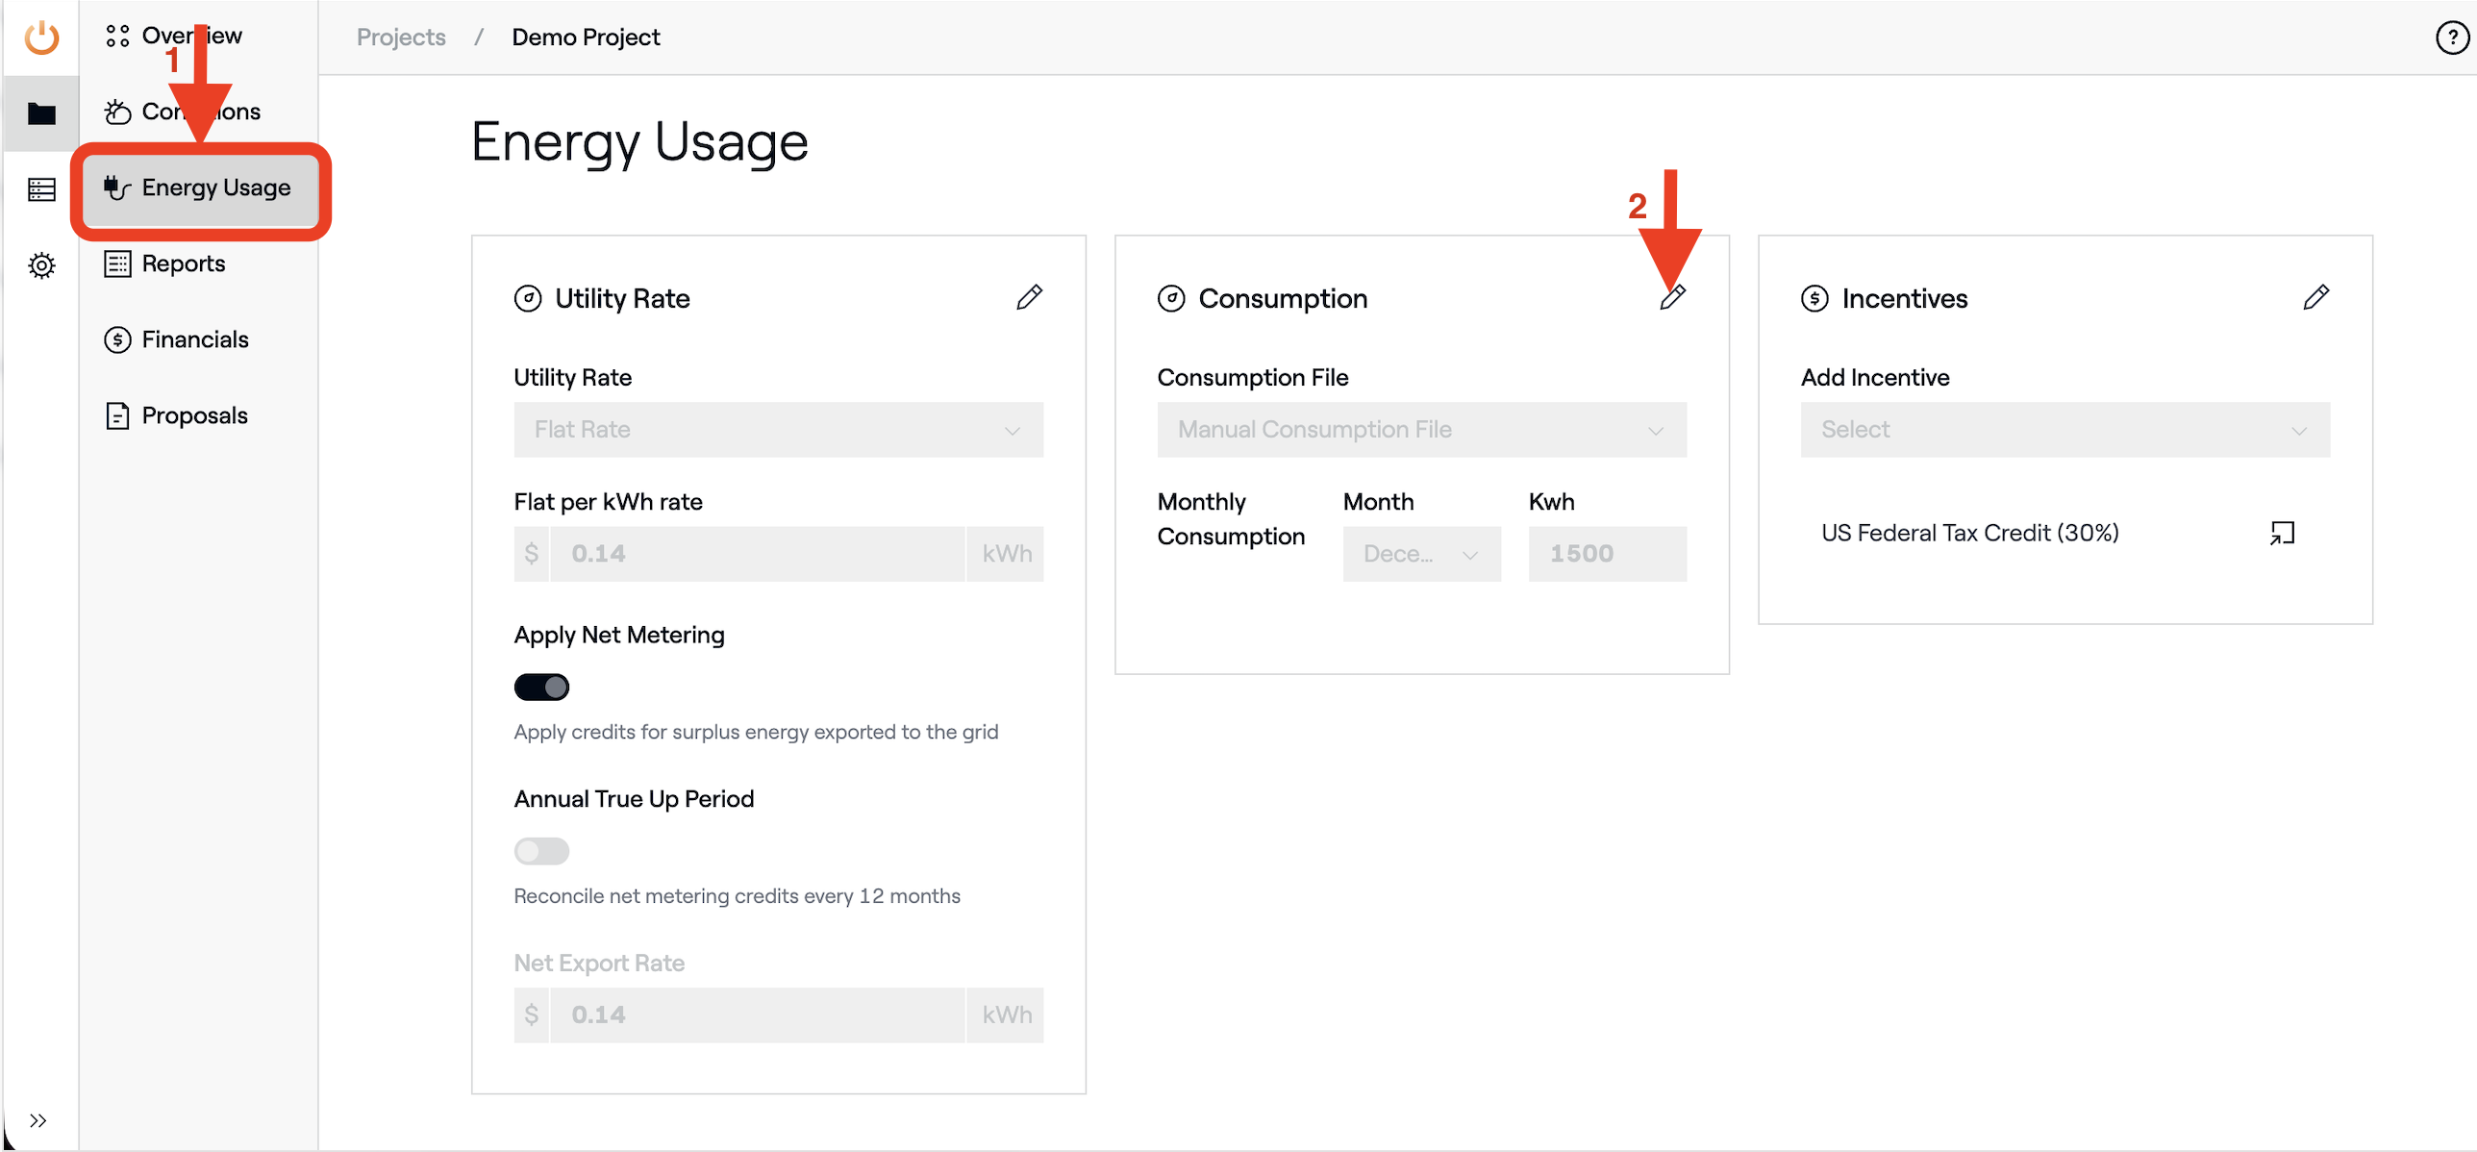
Task: Click the Utility Rate edit pencil icon
Action: (x=1029, y=297)
